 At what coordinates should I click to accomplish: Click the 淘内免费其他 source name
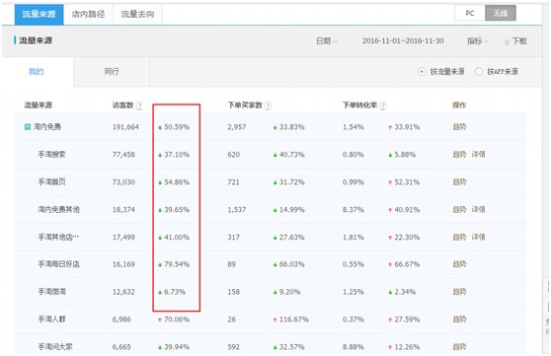tap(58, 210)
